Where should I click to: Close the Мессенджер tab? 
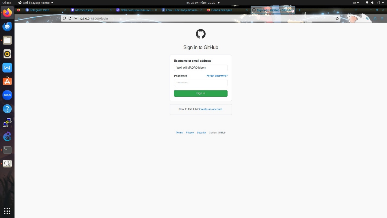point(111,10)
